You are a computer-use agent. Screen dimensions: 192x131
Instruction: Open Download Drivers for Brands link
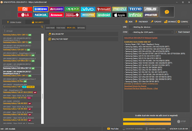(x=135, y=86)
